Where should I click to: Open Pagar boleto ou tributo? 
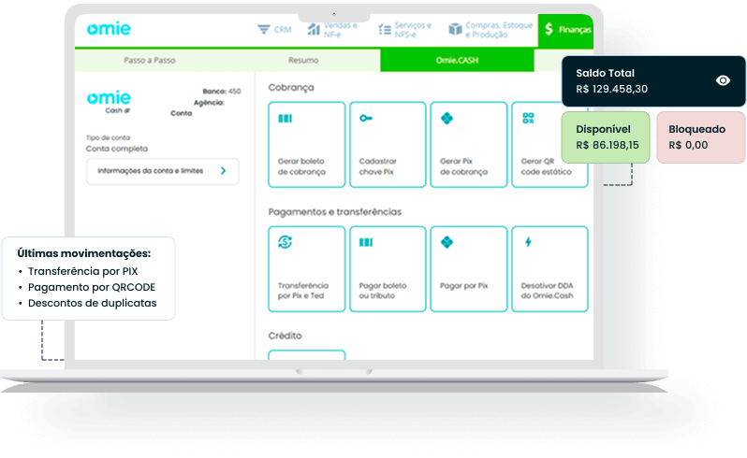coord(388,269)
